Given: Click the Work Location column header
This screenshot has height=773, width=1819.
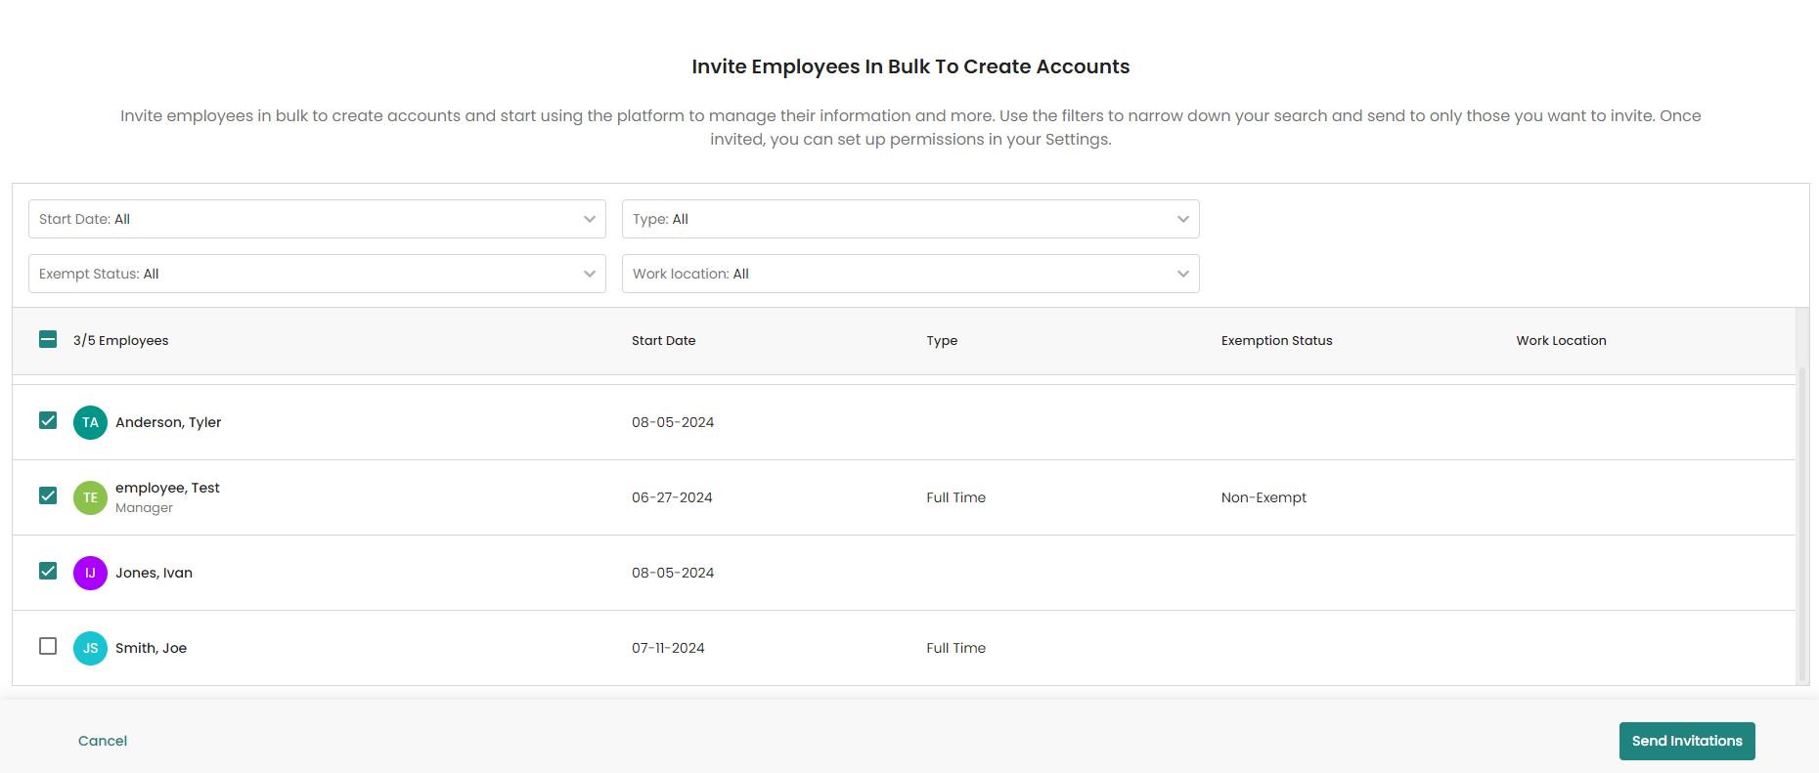Looking at the screenshot, I should (x=1561, y=340).
